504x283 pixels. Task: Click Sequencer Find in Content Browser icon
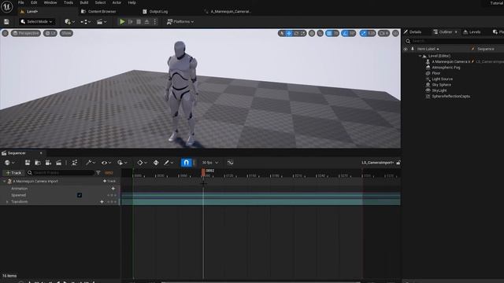pyautogui.click(x=38, y=163)
